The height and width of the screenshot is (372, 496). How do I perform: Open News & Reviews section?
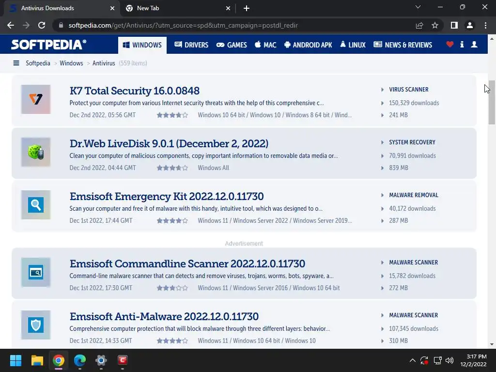(403, 45)
